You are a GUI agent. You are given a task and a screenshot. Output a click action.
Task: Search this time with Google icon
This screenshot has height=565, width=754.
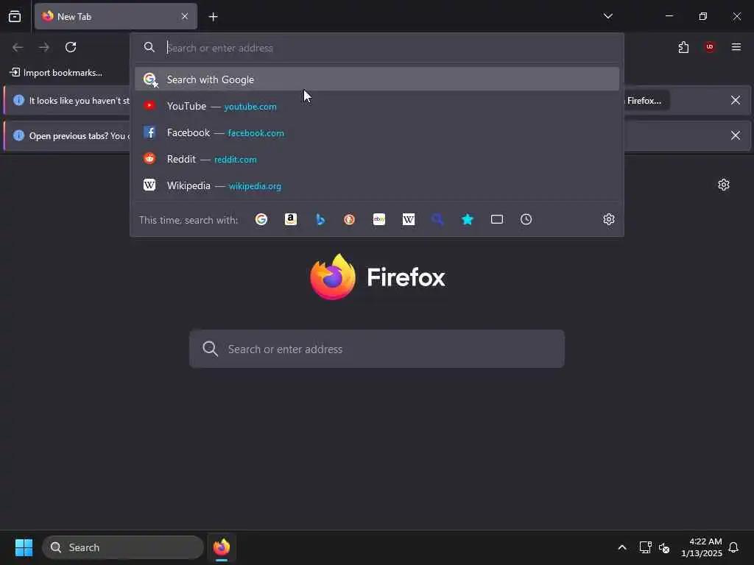click(261, 219)
